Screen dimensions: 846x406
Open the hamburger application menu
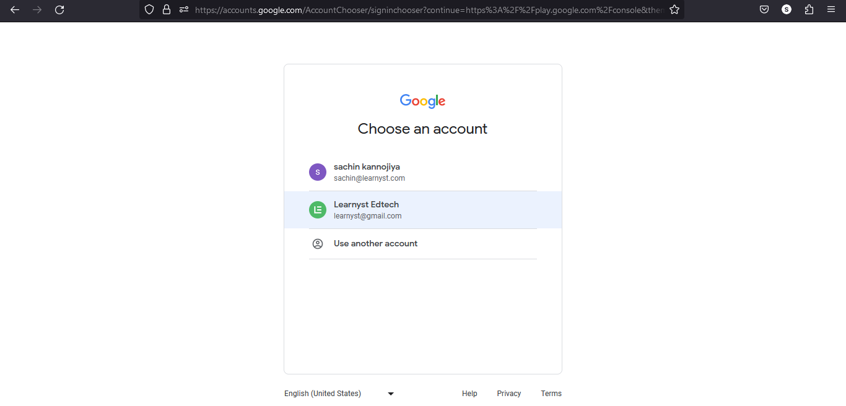click(x=831, y=10)
